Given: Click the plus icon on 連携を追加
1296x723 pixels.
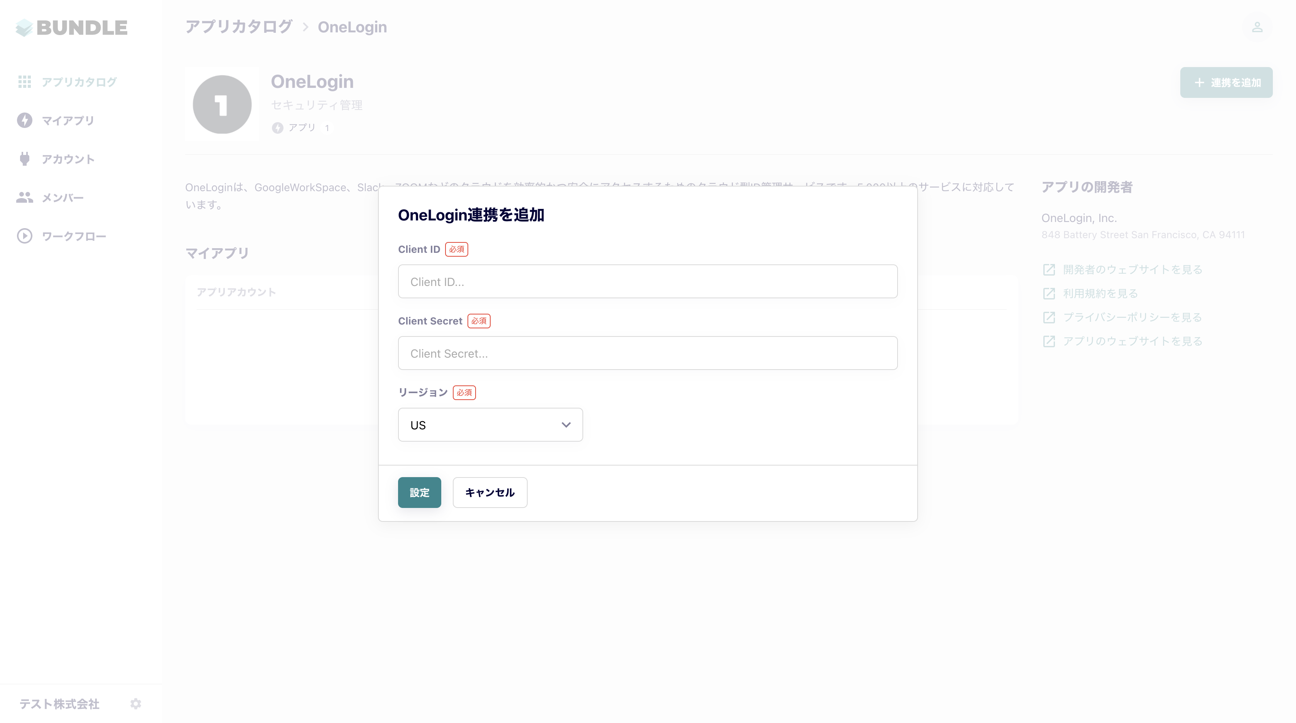Looking at the screenshot, I should 1200,82.
